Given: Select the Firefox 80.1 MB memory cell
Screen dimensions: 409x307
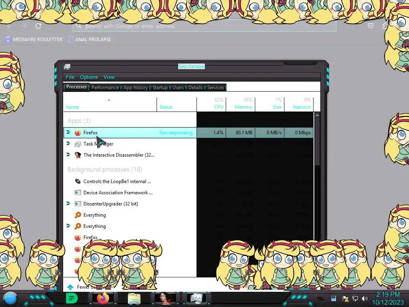Looking at the screenshot, I should 240,133.
